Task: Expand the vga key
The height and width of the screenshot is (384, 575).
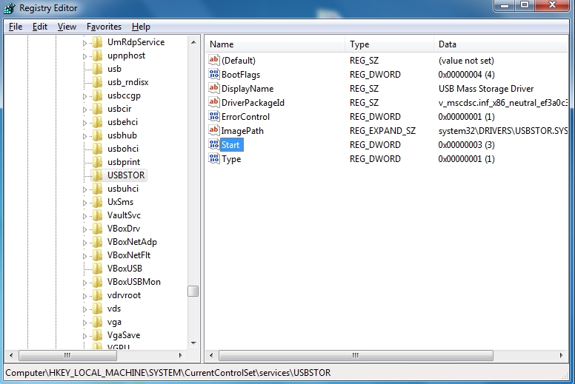Action: point(84,323)
